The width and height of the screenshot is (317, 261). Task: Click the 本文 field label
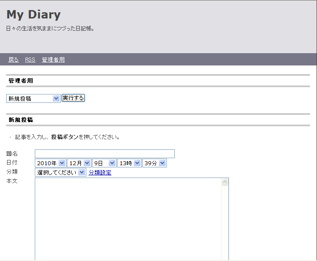click(x=12, y=181)
